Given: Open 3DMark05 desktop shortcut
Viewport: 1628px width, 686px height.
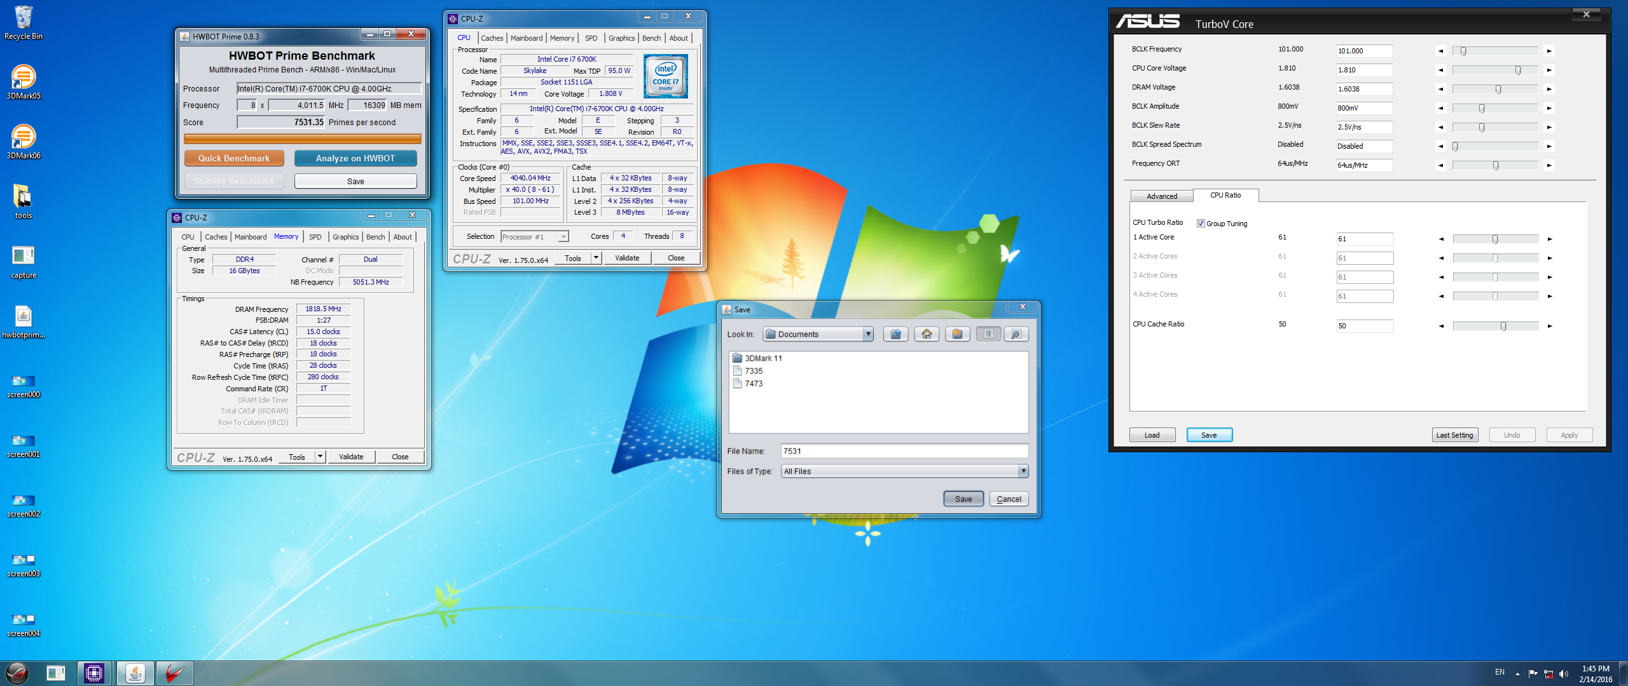Looking at the screenshot, I should click(24, 83).
